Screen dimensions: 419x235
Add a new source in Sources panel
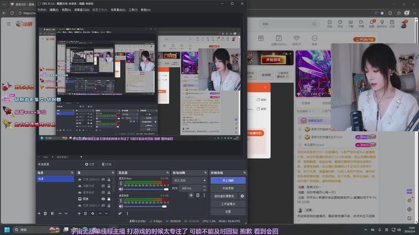point(79,214)
